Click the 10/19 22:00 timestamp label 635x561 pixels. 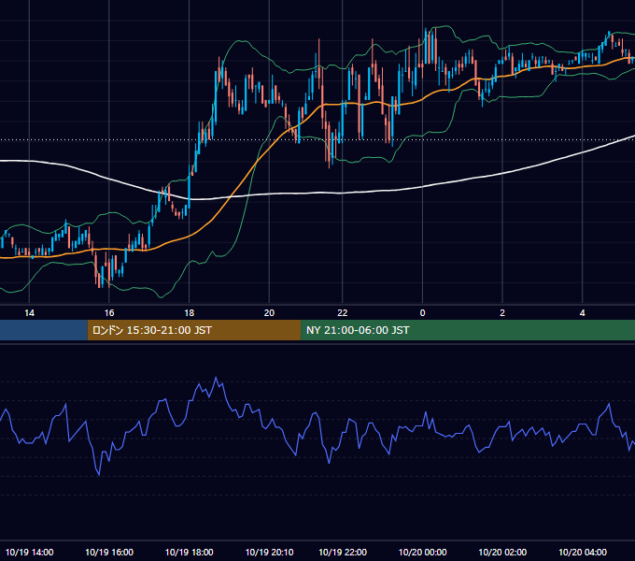coord(342,552)
